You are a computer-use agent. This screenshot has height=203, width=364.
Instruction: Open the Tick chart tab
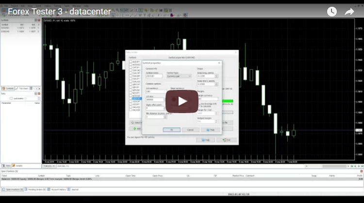point(22,88)
